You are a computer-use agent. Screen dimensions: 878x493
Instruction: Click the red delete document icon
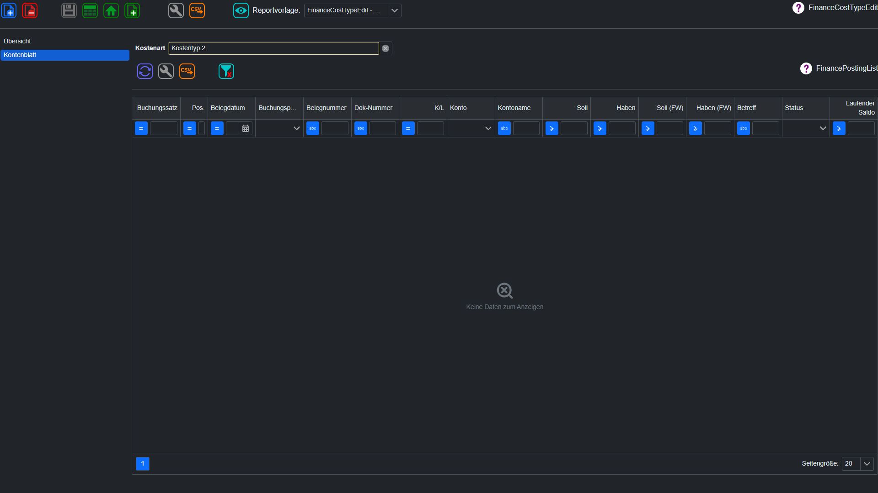[x=30, y=10]
